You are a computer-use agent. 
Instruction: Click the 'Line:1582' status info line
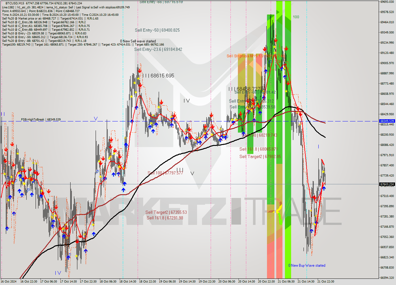[66, 7]
